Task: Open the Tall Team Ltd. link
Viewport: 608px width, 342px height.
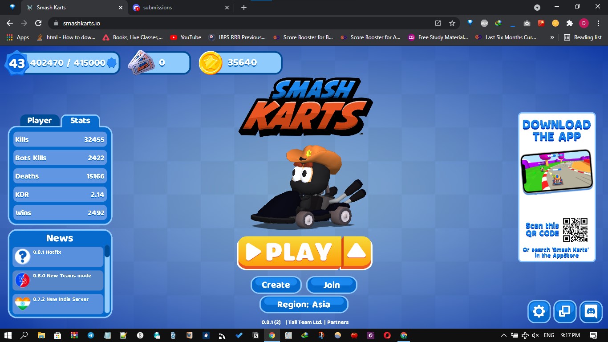Action: 305,322
